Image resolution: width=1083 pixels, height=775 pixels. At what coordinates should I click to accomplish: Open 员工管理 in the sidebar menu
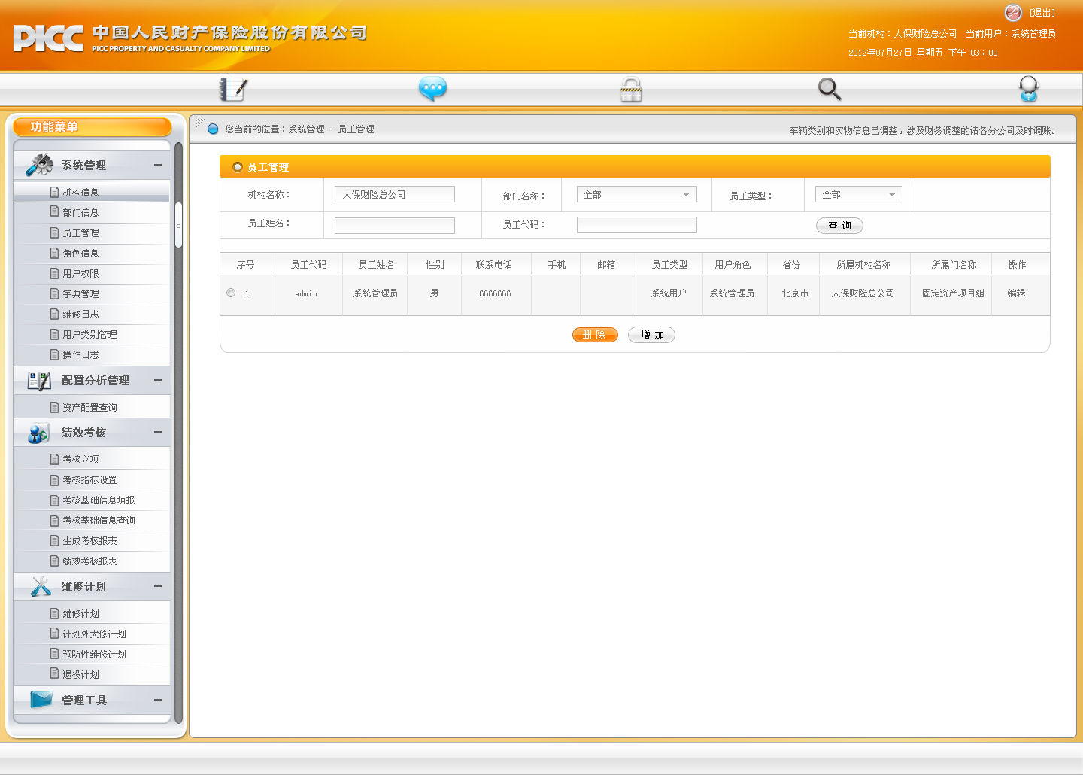pos(80,233)
